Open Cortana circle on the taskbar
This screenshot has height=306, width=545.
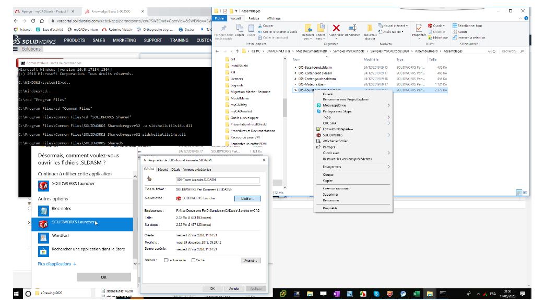coord(28,294)
